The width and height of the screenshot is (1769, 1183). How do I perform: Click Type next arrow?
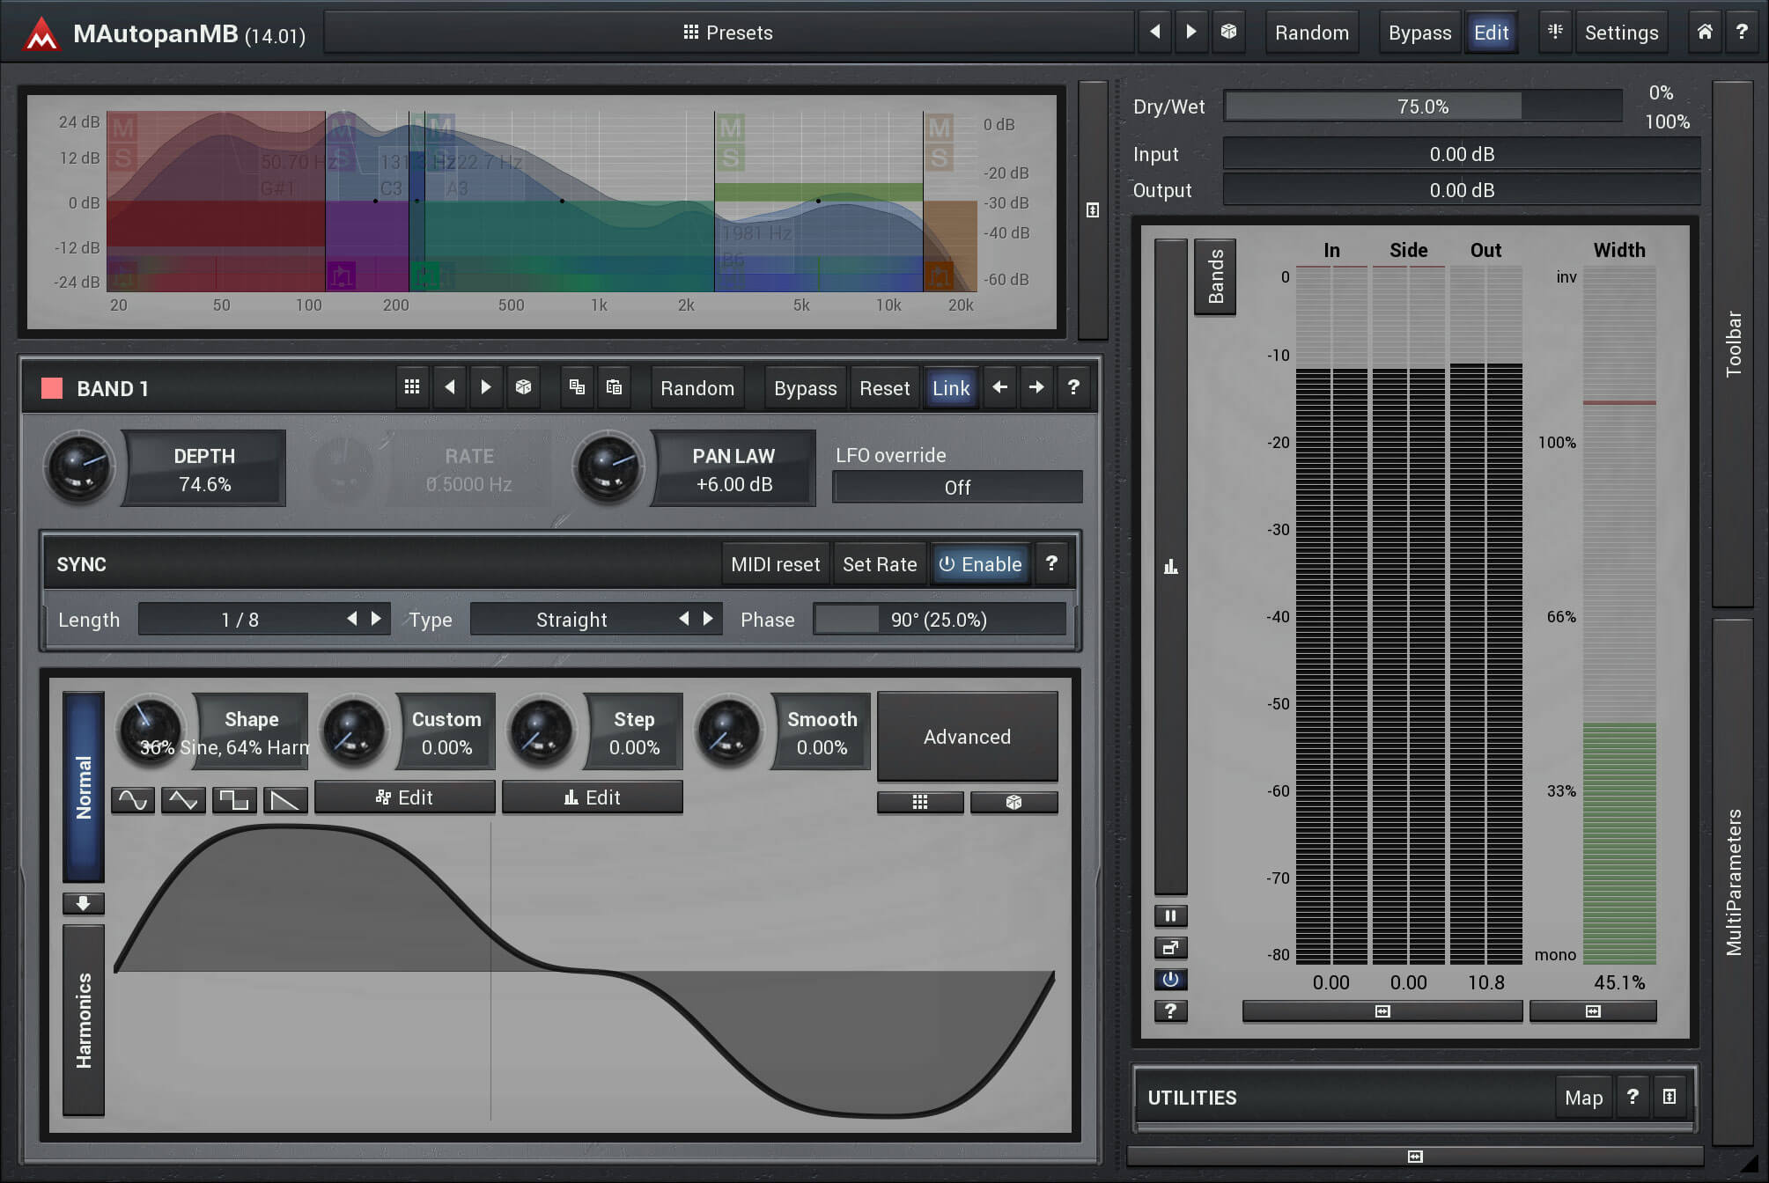708,619
